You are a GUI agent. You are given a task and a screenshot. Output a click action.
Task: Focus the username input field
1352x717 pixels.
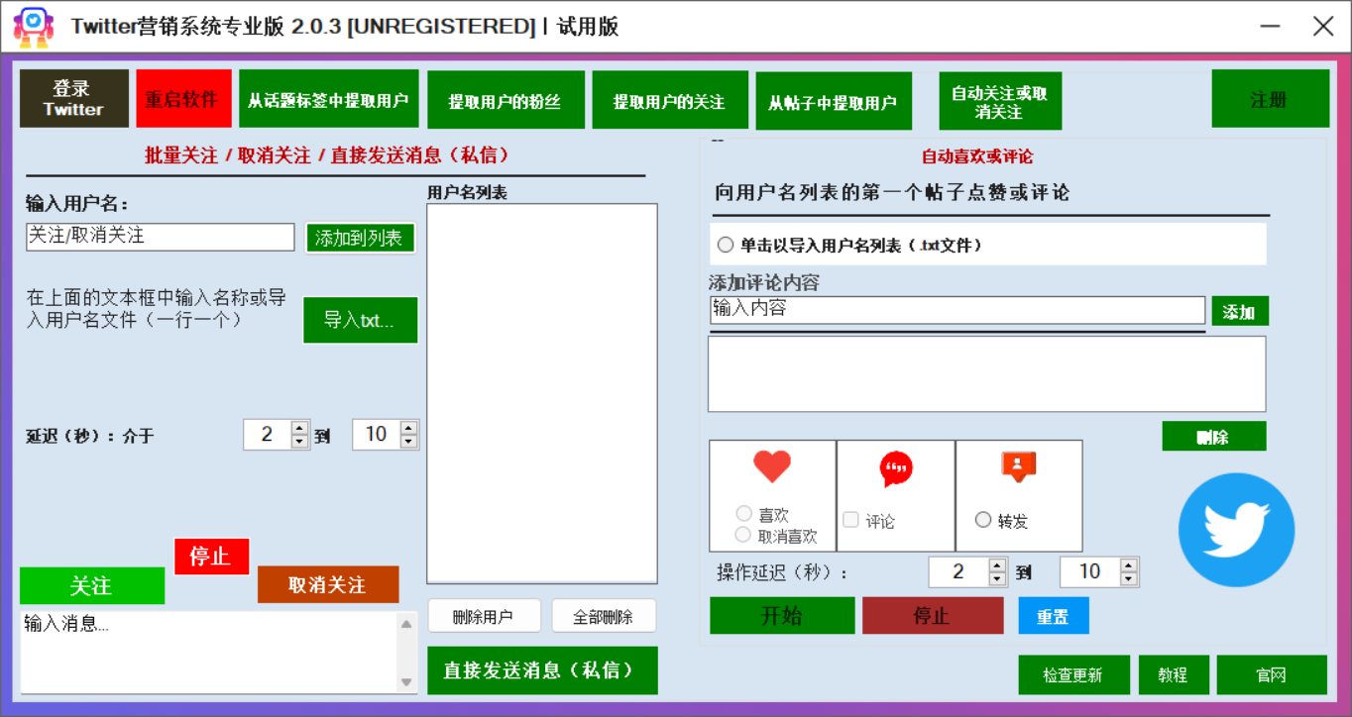161,237
